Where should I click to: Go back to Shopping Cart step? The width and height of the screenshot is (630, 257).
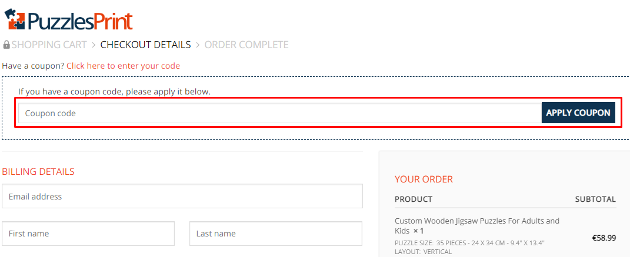coord(49,45)
